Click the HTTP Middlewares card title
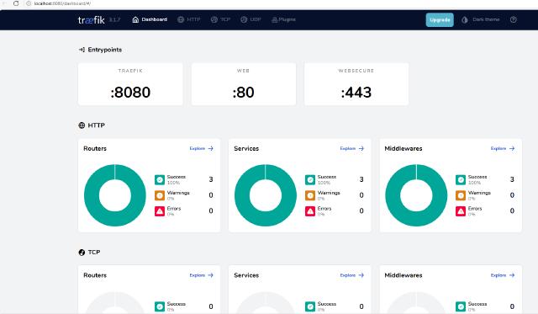 [403, 148]
